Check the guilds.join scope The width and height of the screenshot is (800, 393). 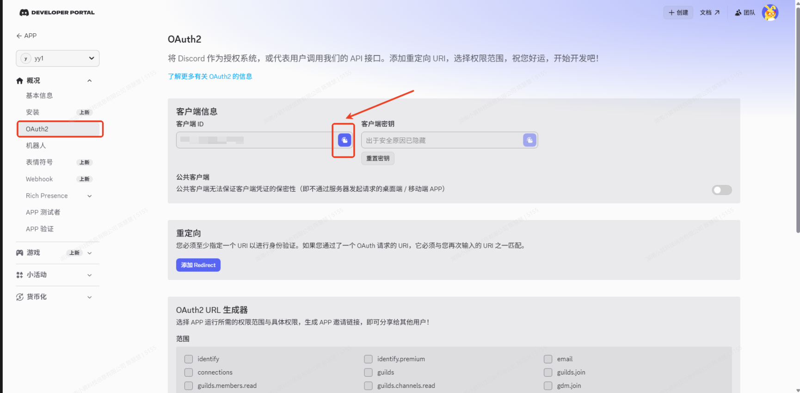548,372
